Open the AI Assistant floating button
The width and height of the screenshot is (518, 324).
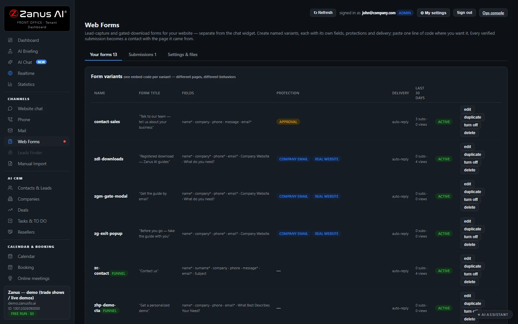tap(493, 315)
